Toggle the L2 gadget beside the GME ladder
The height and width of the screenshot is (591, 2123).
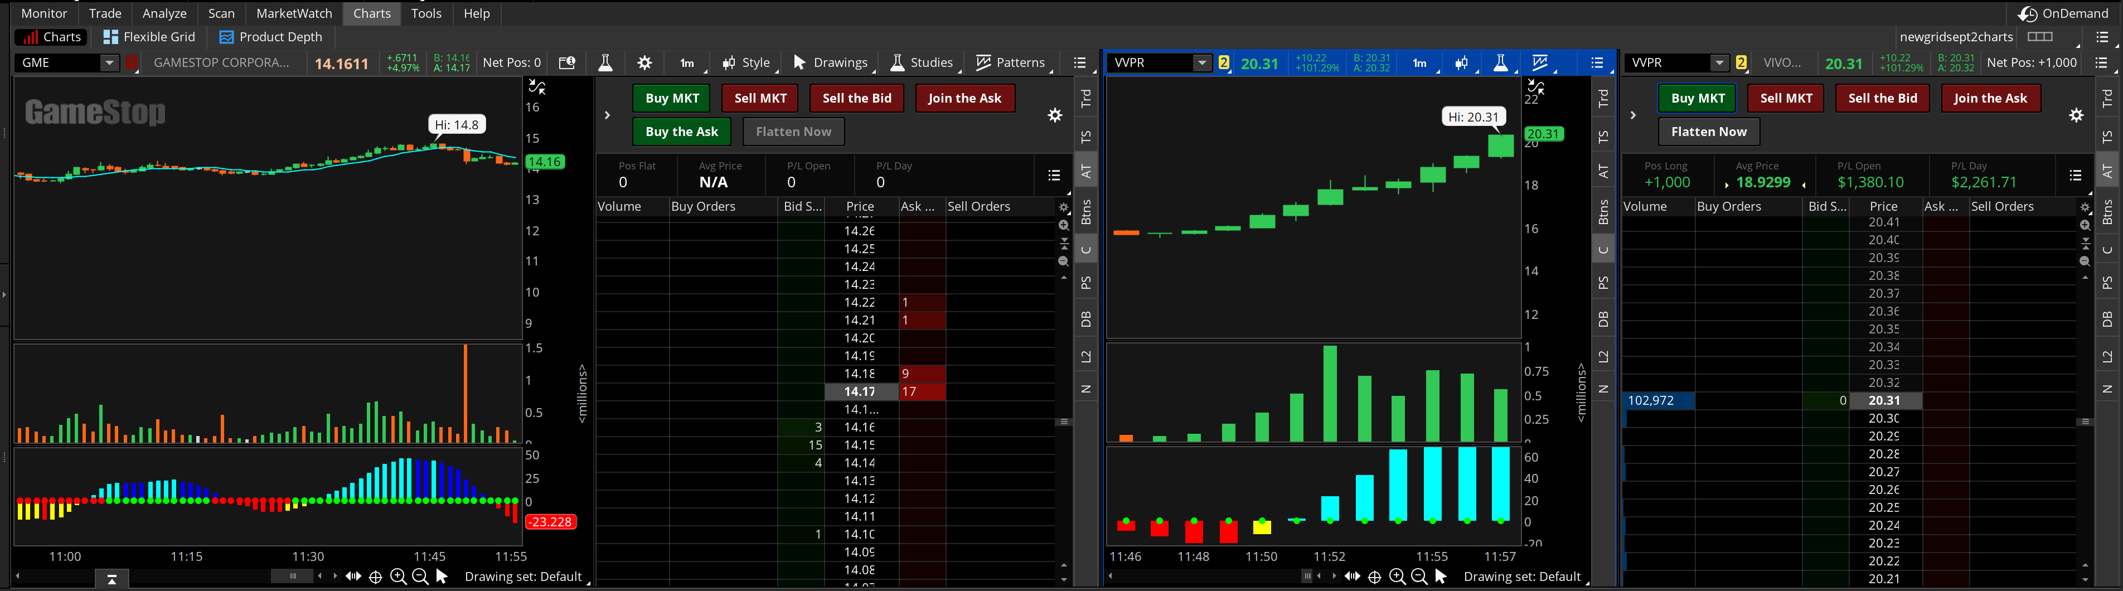click(1086, 356)
